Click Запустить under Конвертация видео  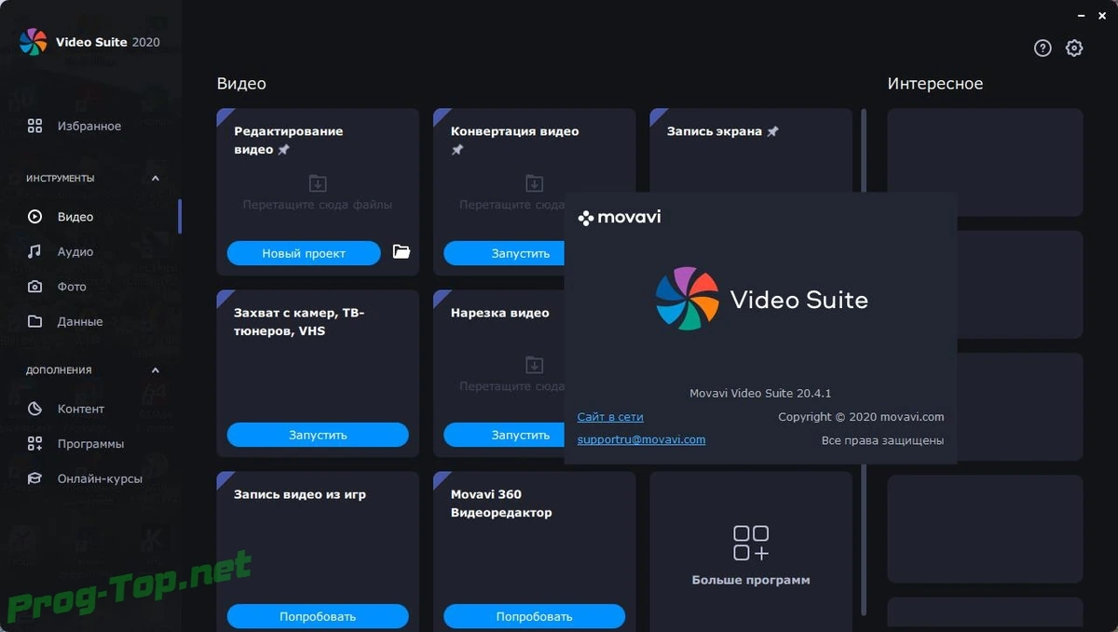coord(504,253)
